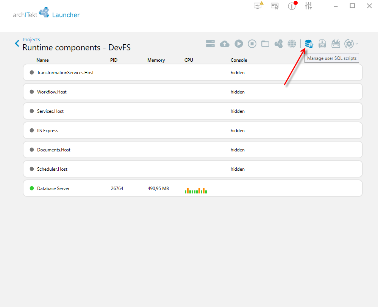Go back using the left chevron
The width and height of the screenshot is (378, 307).
17,44
